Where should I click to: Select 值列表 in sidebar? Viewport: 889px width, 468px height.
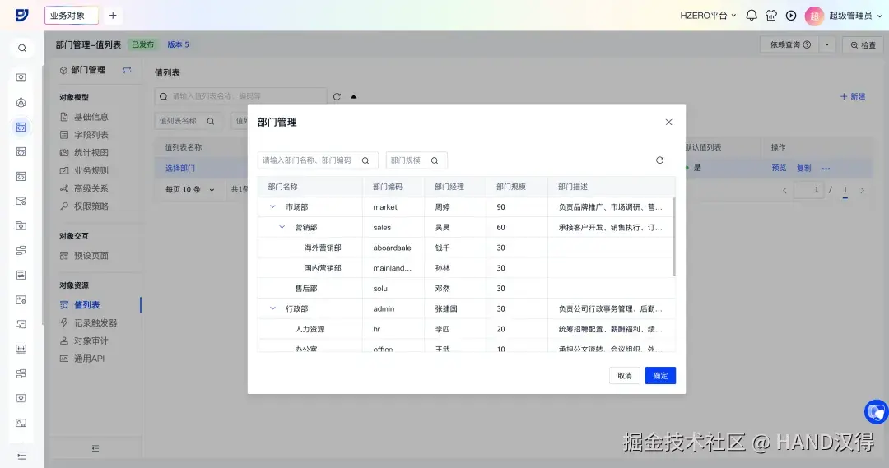coord(80,305)
